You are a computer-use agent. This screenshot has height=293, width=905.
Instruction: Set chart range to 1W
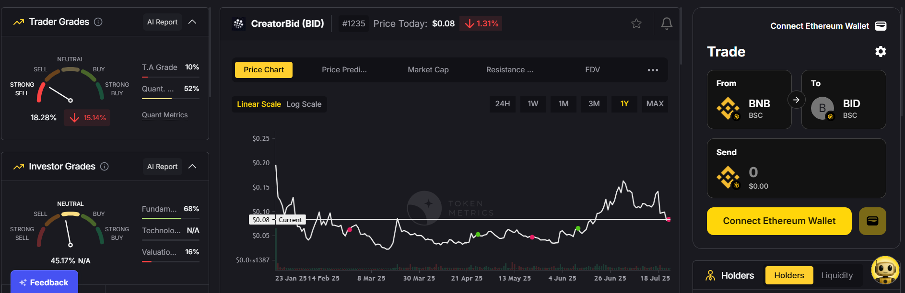point(533,104)
